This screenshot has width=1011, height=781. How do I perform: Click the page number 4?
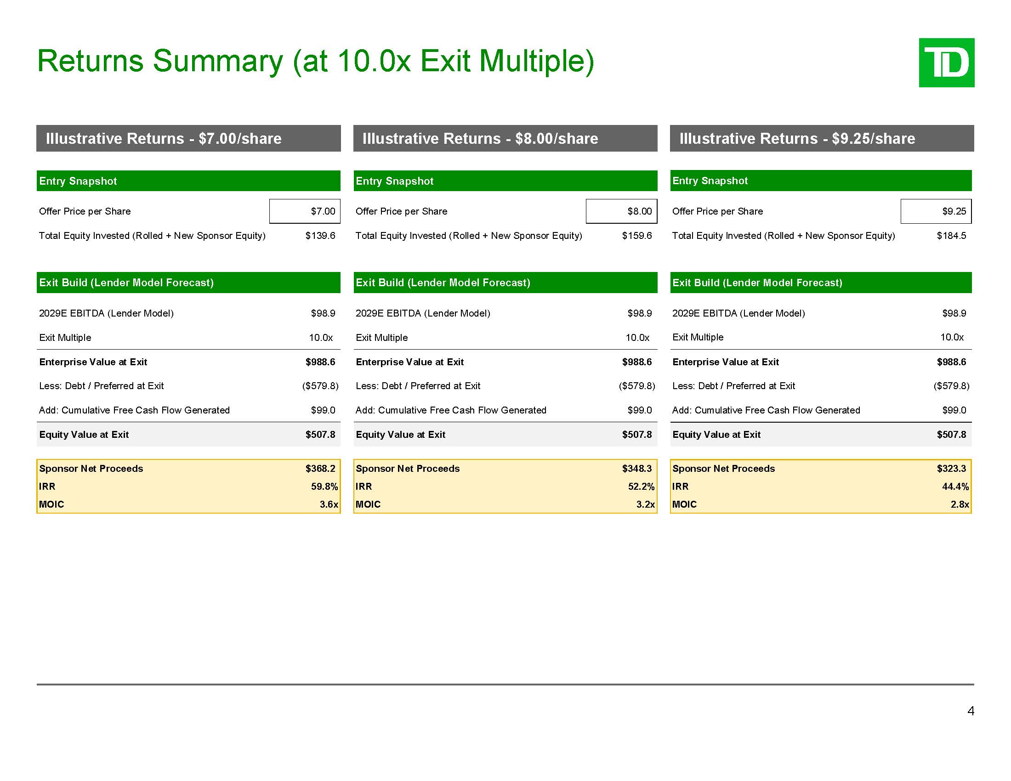971,711
